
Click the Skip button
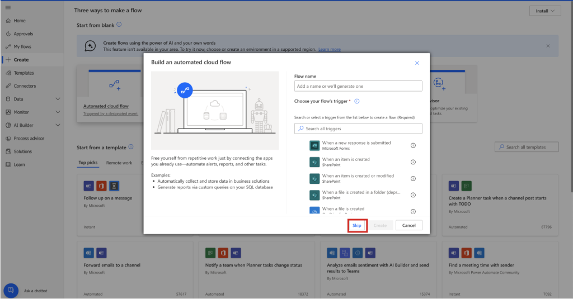[x=357, y=225]
